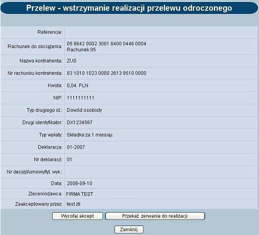Viewport: 259px width, 235px height.
Task: Click the Kwota label
Action: point(55,85)
